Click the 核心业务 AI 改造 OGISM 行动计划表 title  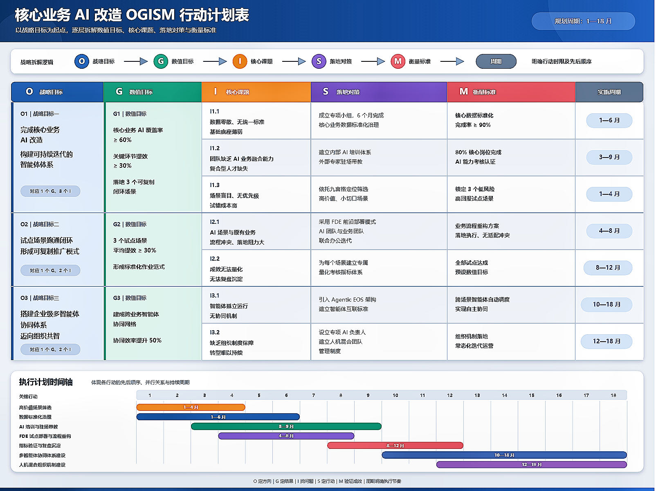point(132,15)
